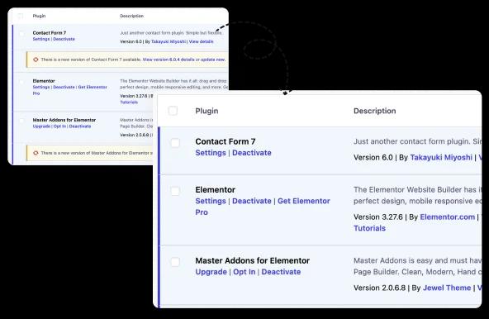Click Version 6.0 text in large panel

pyautogui.click(x=373, y=157)
